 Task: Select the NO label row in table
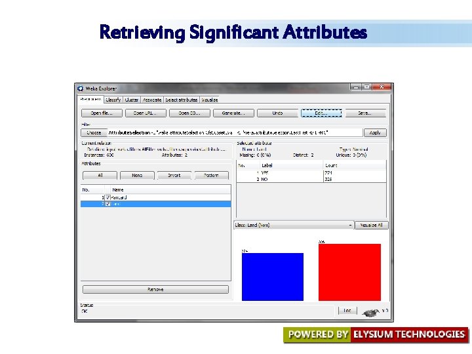click(311, 179)
